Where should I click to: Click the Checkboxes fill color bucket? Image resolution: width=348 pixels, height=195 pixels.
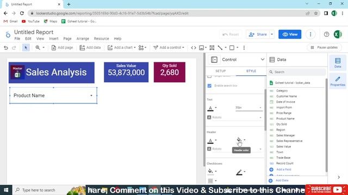(x=210, y=171)
